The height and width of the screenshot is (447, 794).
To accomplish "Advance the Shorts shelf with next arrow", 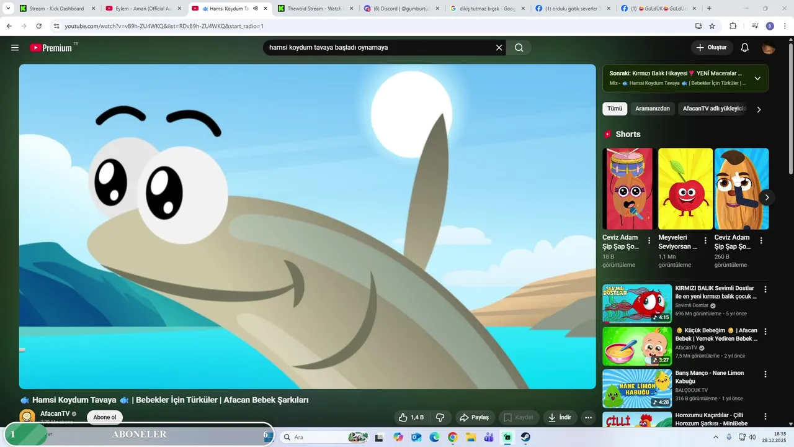I will click(x=767, y=197).
